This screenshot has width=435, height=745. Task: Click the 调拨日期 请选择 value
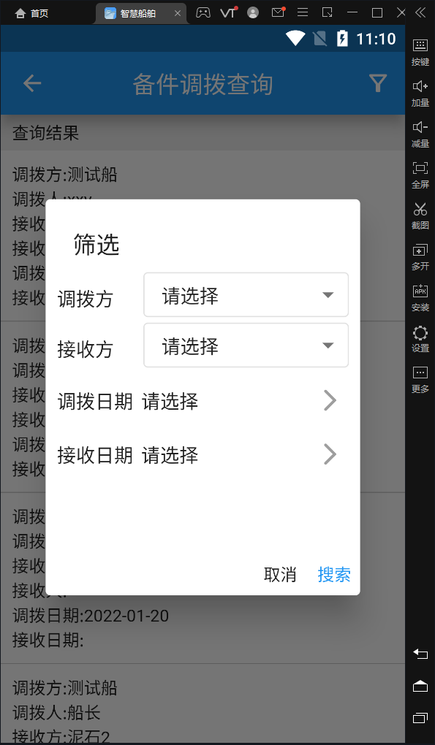[x=170, y=402]
